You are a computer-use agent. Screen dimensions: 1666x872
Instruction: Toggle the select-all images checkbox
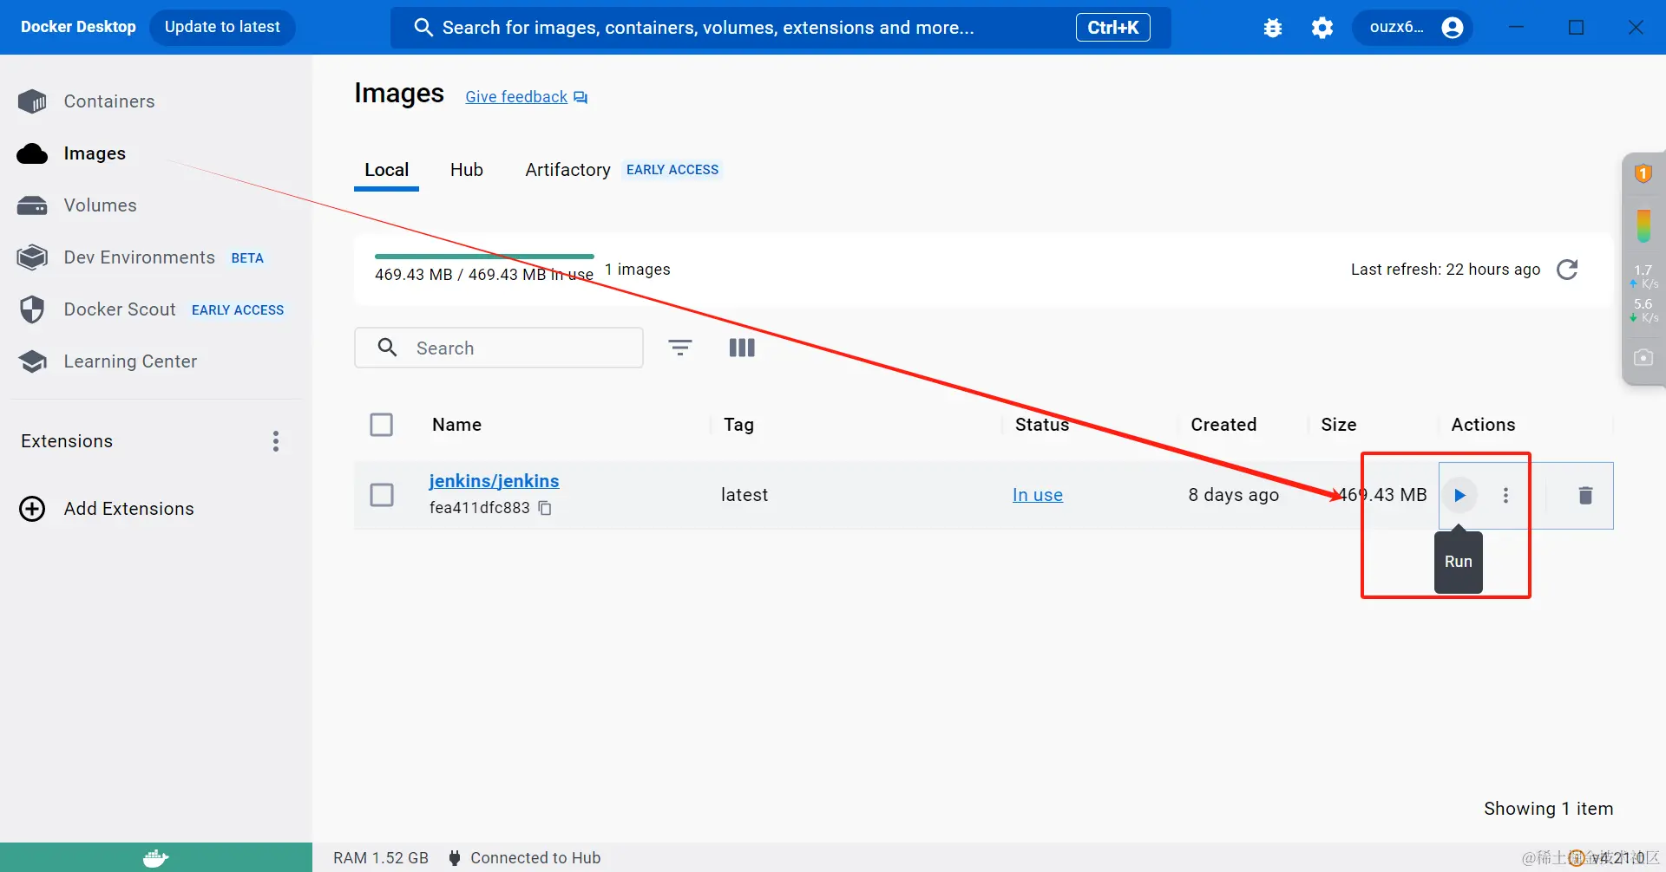coord(382,425)
